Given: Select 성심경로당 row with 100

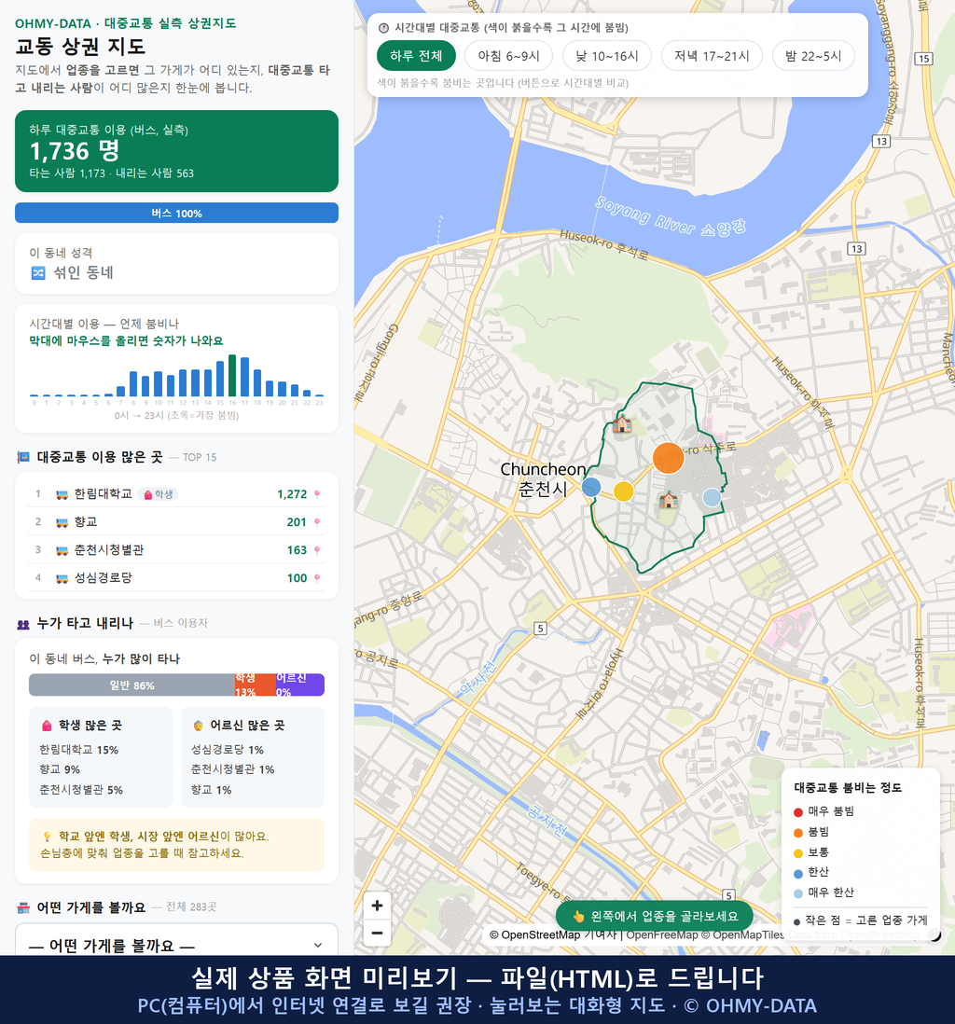Looking at the screenshot, I should coord(176,578).
